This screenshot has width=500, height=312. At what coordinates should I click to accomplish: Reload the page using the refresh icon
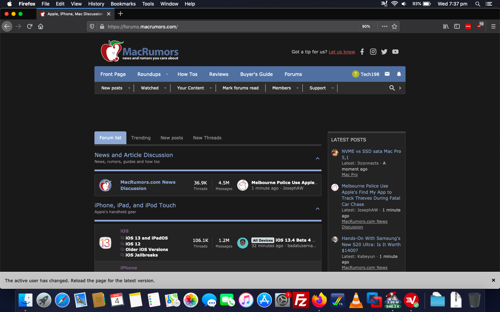pyautogui.click(x=30, y=26)
